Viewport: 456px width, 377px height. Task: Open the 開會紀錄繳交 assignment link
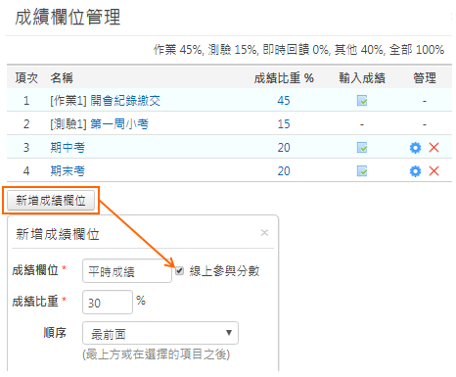click(125, 101)
